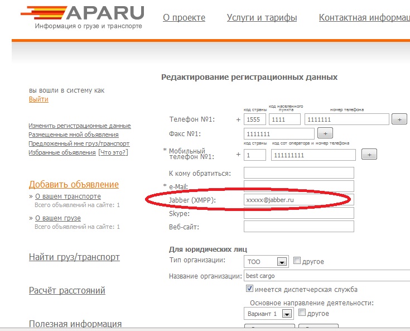The image size is (410, 331).
Task: Toggle 'имеется диспетчерская служба' checkbox
Action: 249,289
